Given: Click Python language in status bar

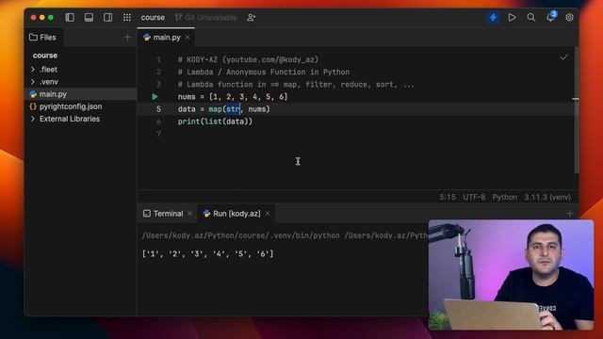Looking at the screenshot, I should tap(505, 197).
